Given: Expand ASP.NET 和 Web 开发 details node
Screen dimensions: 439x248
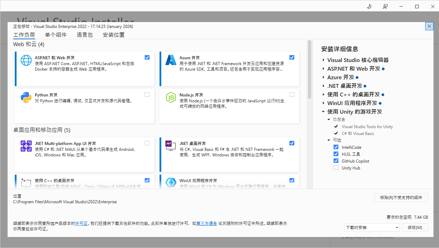Looking at the screenshot, I should coord(324,69).
